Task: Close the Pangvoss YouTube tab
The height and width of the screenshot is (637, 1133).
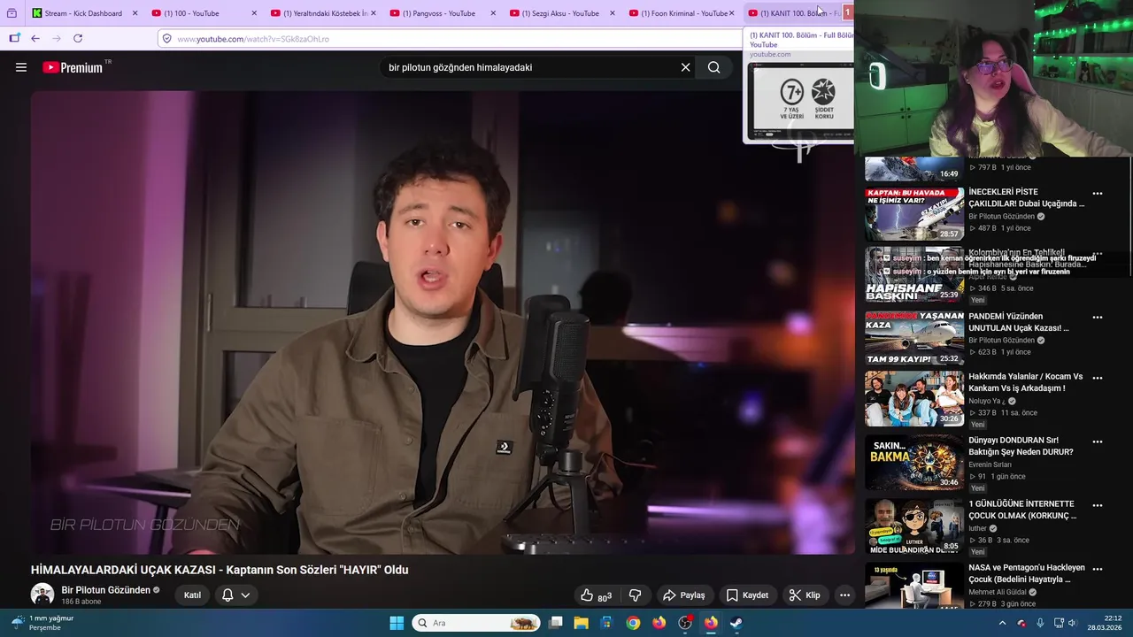Action: [493, 13]
